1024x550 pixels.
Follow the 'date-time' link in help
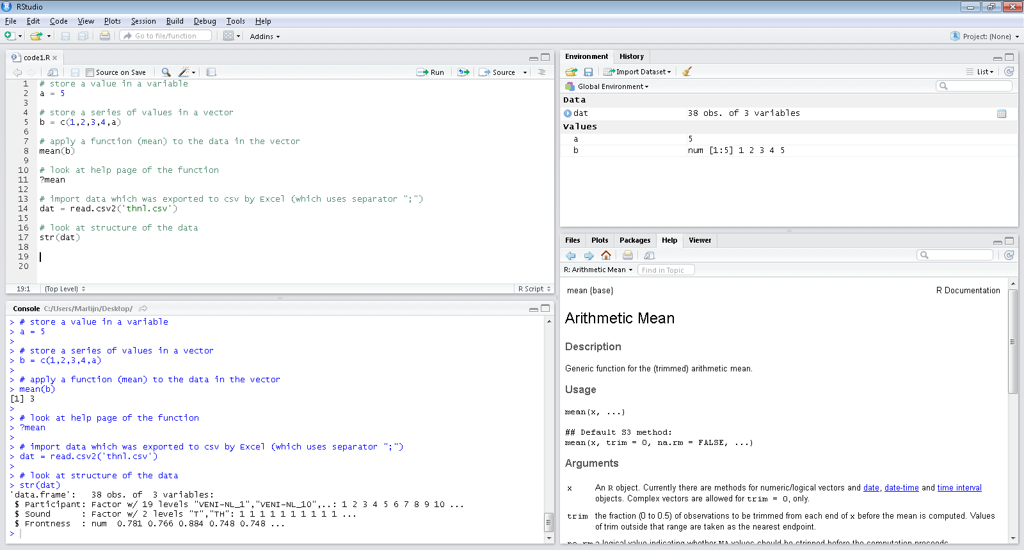tap(902, 488)
